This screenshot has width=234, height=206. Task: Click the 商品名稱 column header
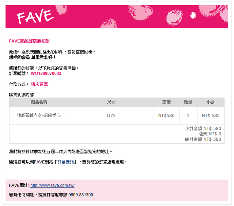39,102
